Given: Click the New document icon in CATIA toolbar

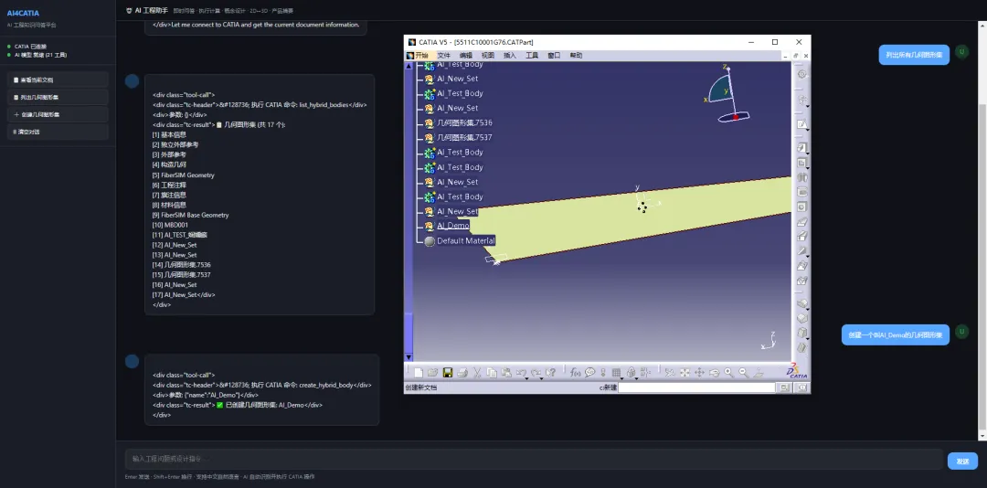Looking at the screenshot, I should tap(418, 373).
